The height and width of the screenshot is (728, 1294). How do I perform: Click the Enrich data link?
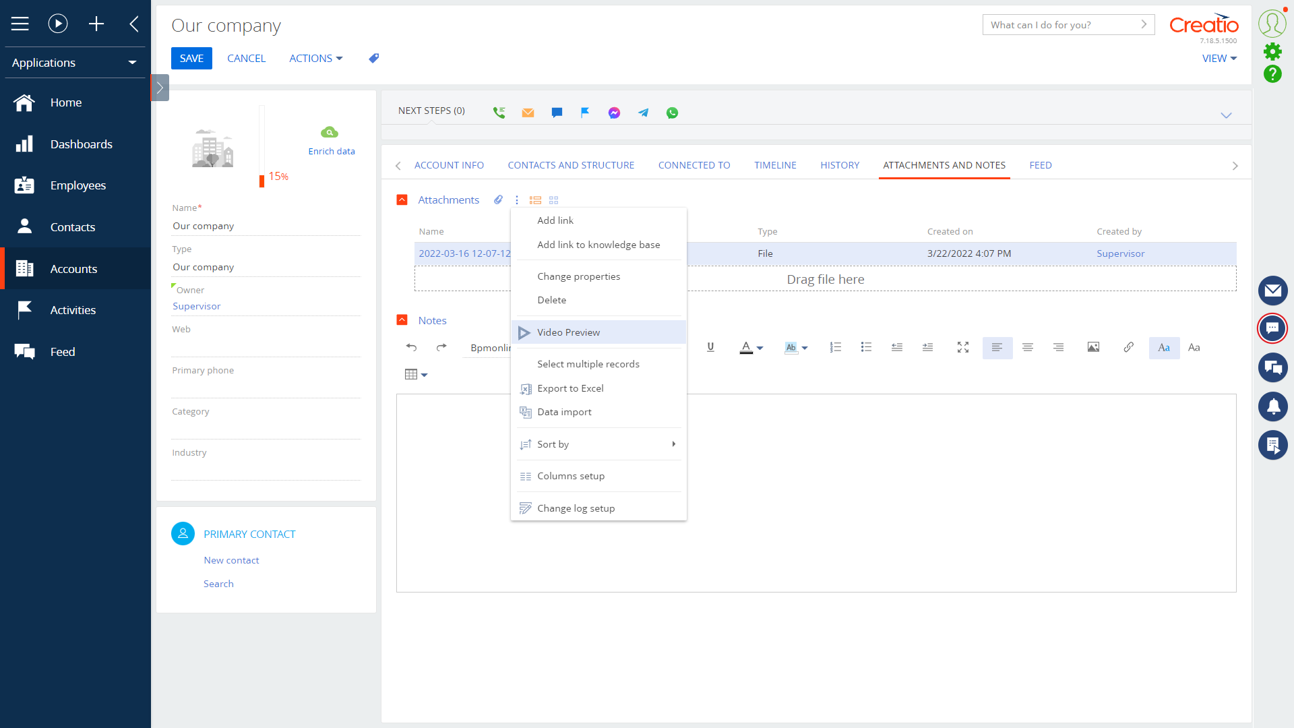(x=331, y=151)
